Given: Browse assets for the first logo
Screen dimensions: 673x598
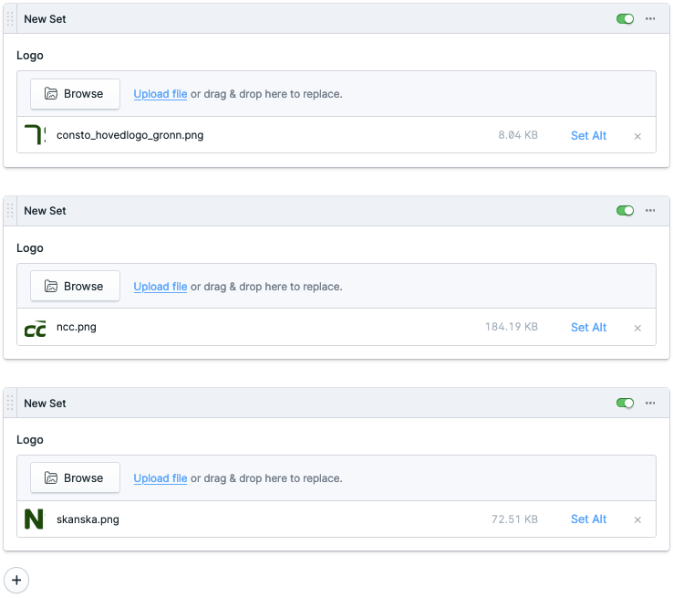Looking at the screenshot, I should [75, 94].
